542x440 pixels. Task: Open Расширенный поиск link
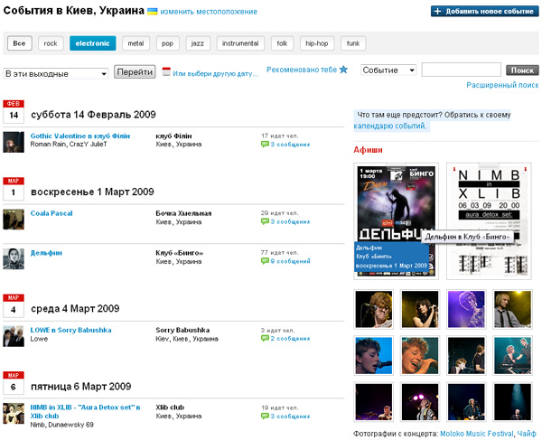tap(502, 85)
